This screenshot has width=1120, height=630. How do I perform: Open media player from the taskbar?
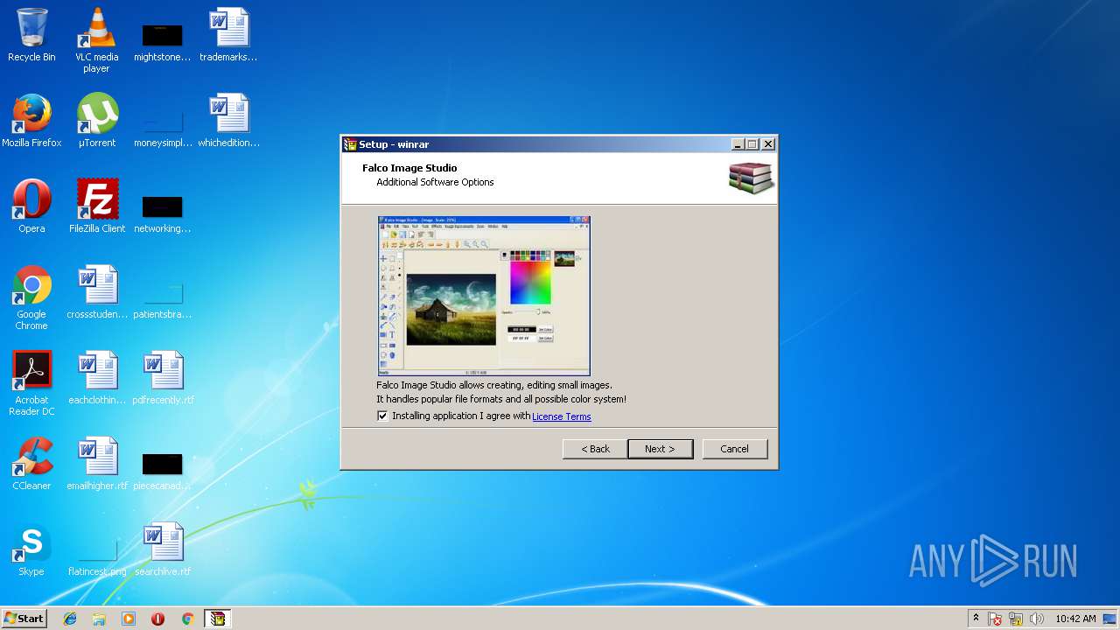pos(129,619)
